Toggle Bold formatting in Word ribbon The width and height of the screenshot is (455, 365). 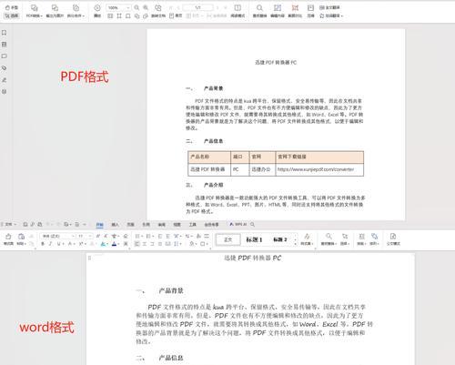click(x=43, y=244)
